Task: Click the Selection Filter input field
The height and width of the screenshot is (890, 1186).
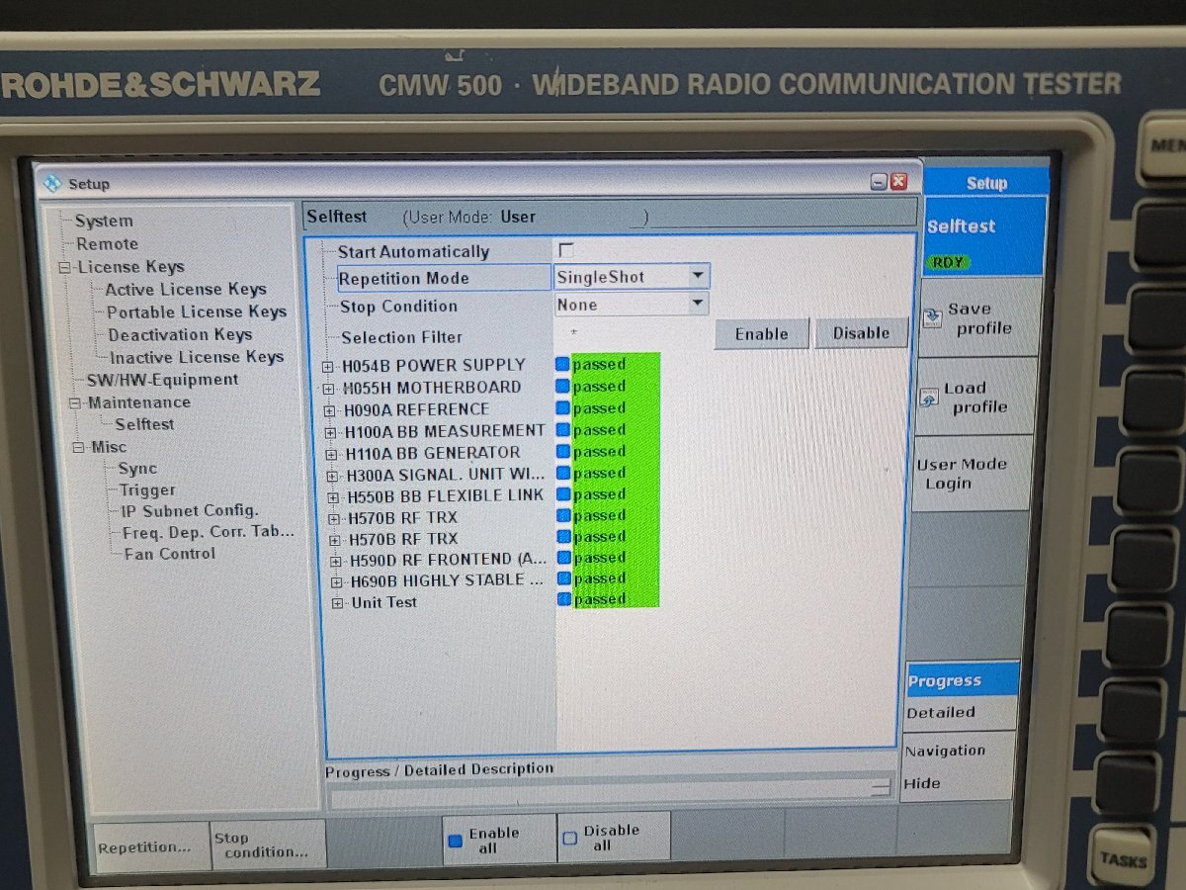Action: click(632, 334)
